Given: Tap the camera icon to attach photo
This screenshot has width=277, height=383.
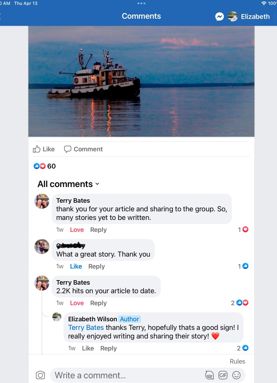Looking at the screenshot, I should [x=40, y=375].
